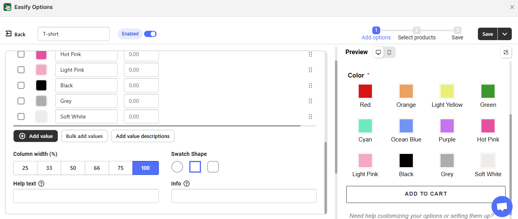The height and width of the screenshot is (219, 518).
Task: Open preview in expanded window icon
Action: coord(506,52)
